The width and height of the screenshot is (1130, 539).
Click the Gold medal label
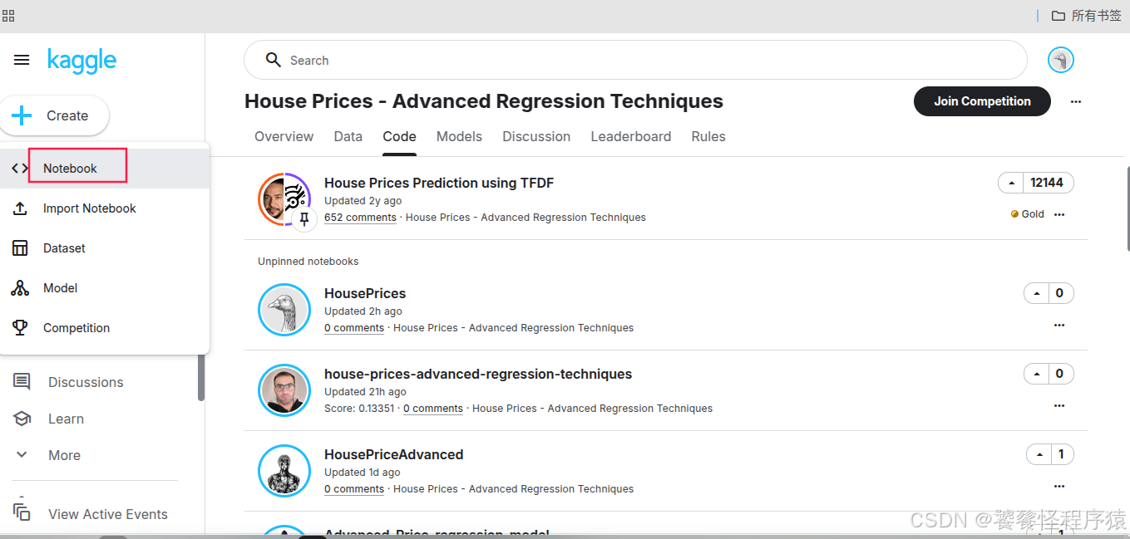(1028, 214)
